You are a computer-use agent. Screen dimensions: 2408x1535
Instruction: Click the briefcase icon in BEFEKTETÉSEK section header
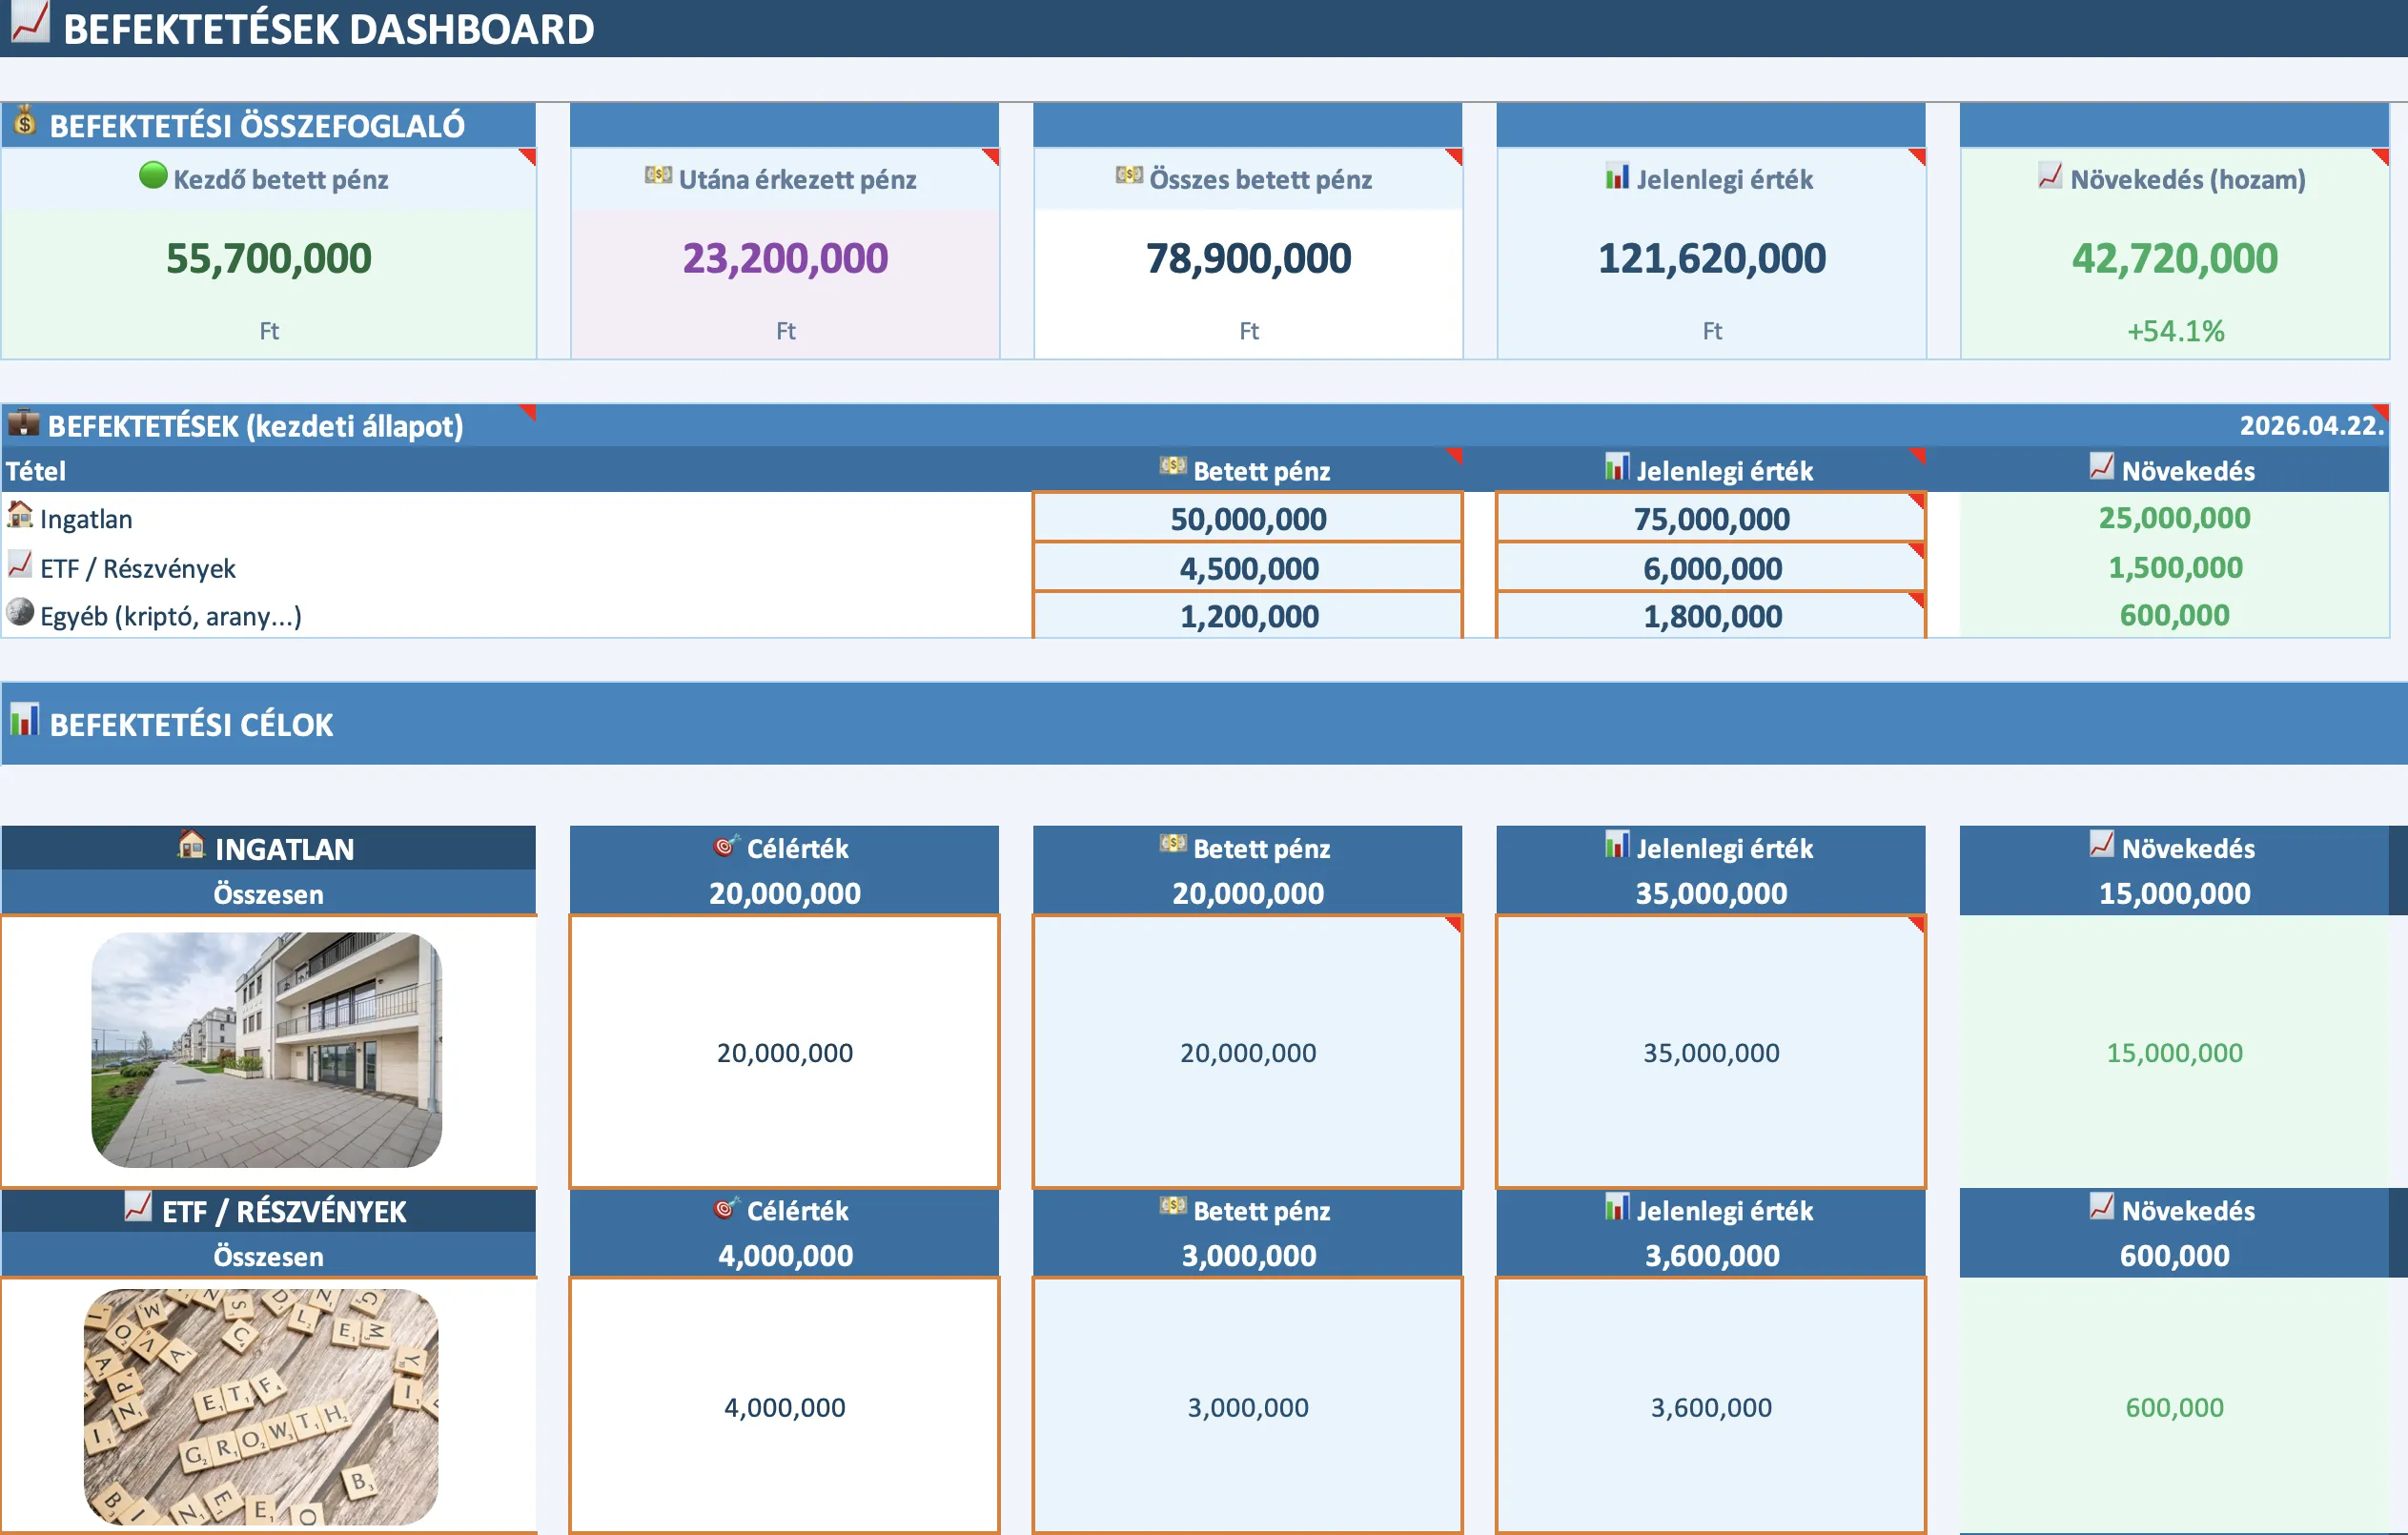point(25,424)
